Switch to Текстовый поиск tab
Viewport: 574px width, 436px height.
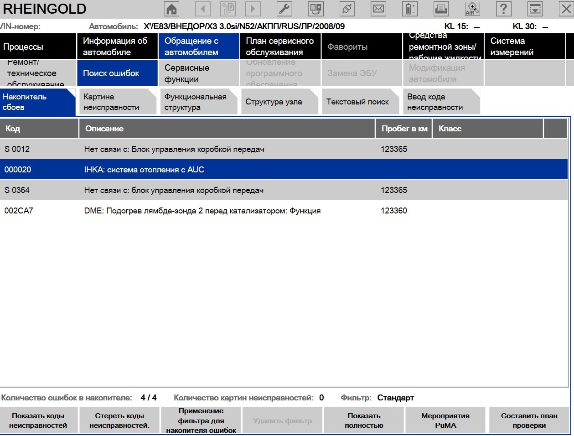pyautogui.click(x=360, y=102)
